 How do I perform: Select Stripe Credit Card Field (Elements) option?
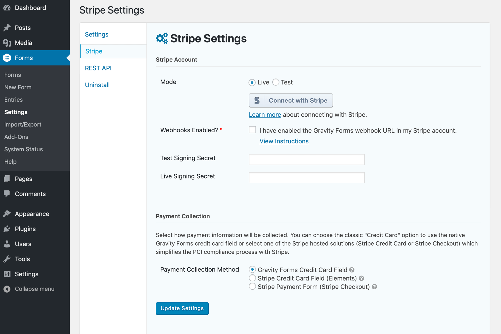click(252, 278)
